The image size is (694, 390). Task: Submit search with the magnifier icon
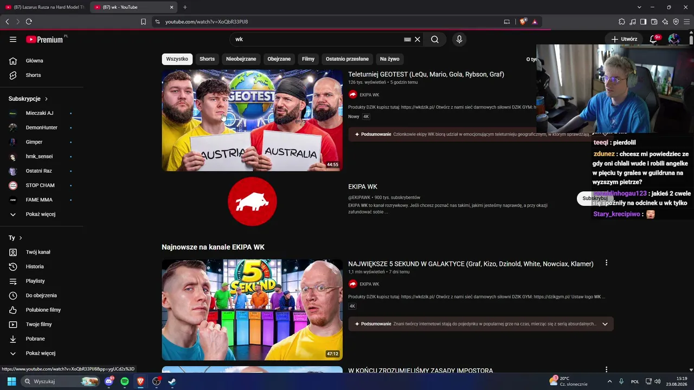tap(435, 40)
